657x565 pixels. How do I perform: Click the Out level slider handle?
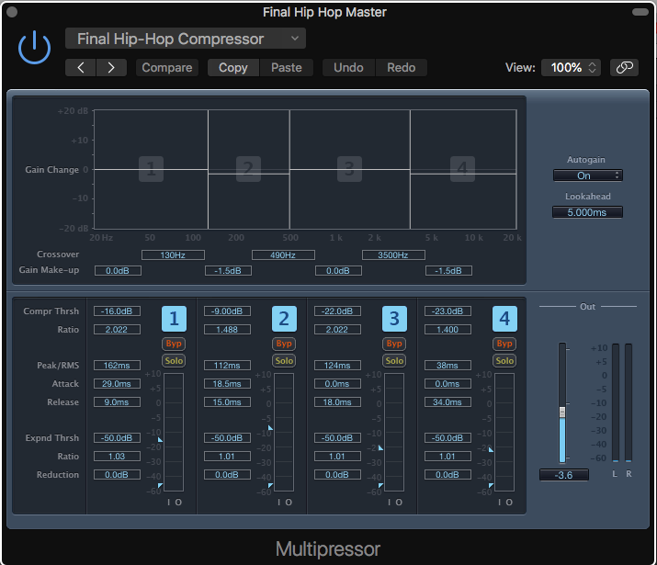(563, 413)
